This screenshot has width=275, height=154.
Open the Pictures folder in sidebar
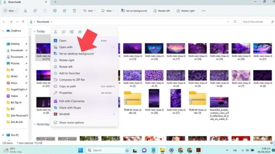tap(15, 63)
